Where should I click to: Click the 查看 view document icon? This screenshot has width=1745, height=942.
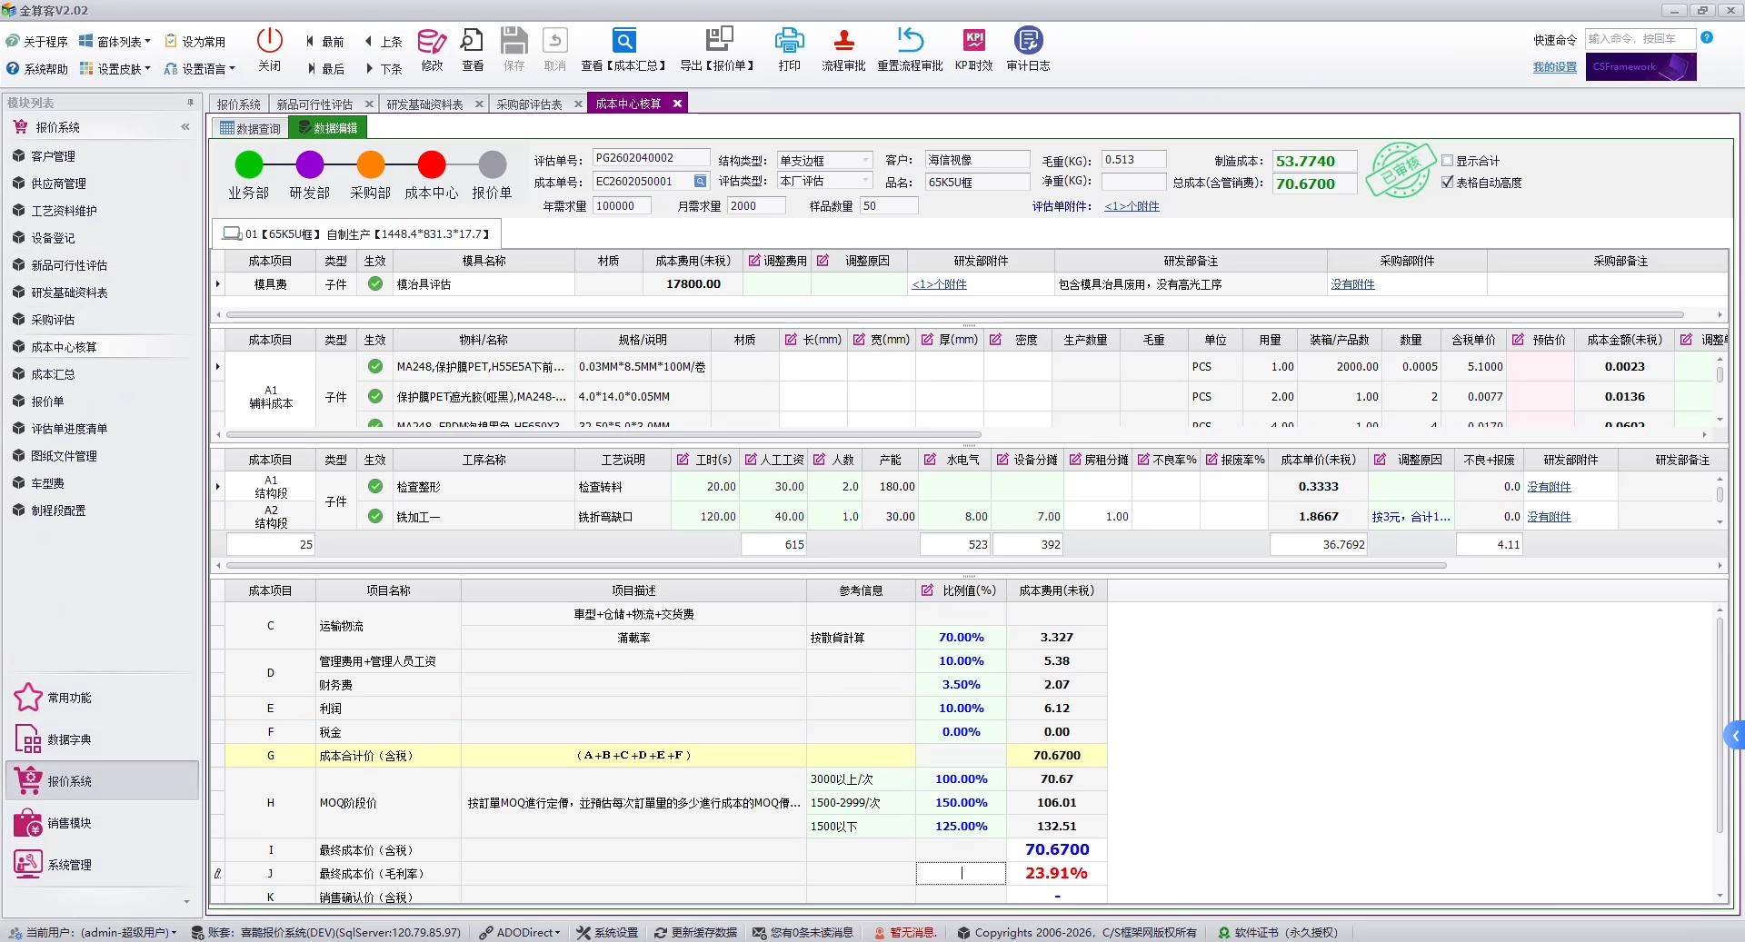tap(472, 41)
